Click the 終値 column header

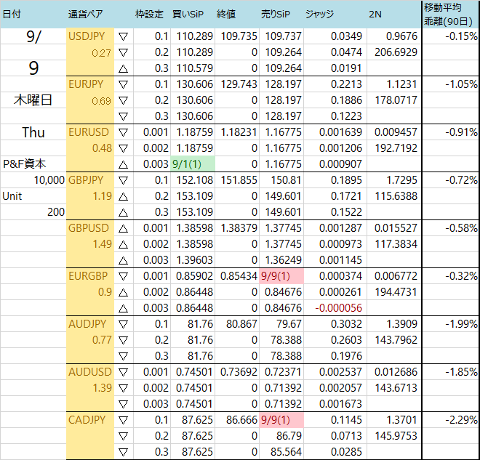[x=226, y=14]
